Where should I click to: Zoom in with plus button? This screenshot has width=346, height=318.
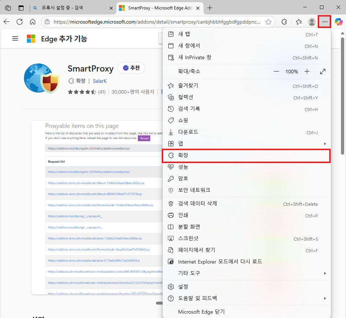307,72
